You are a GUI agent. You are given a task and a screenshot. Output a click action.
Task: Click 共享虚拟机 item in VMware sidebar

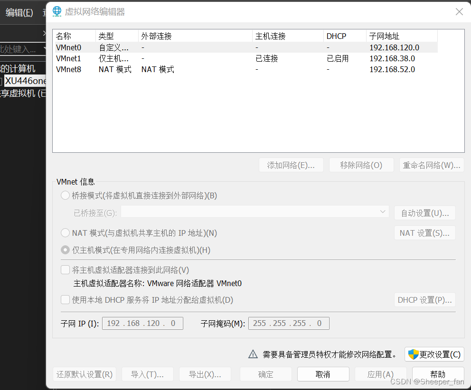[x=23, y=93]
